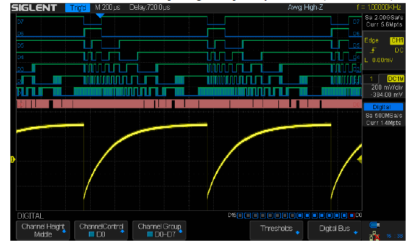419x245 pixels.
Task: Click the channel 1 number box
Action: click(371, 79)
